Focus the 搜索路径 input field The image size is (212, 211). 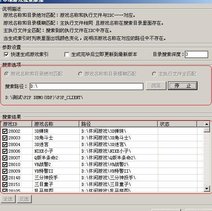86,87
